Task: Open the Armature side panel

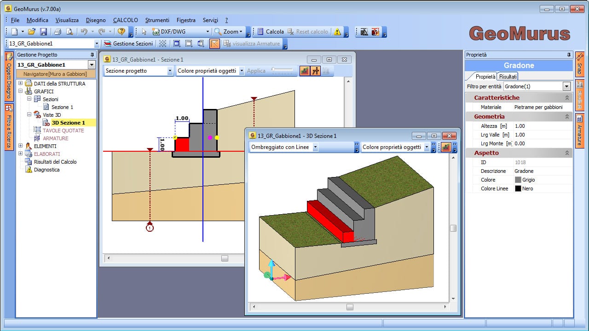Action: [579, 131]
